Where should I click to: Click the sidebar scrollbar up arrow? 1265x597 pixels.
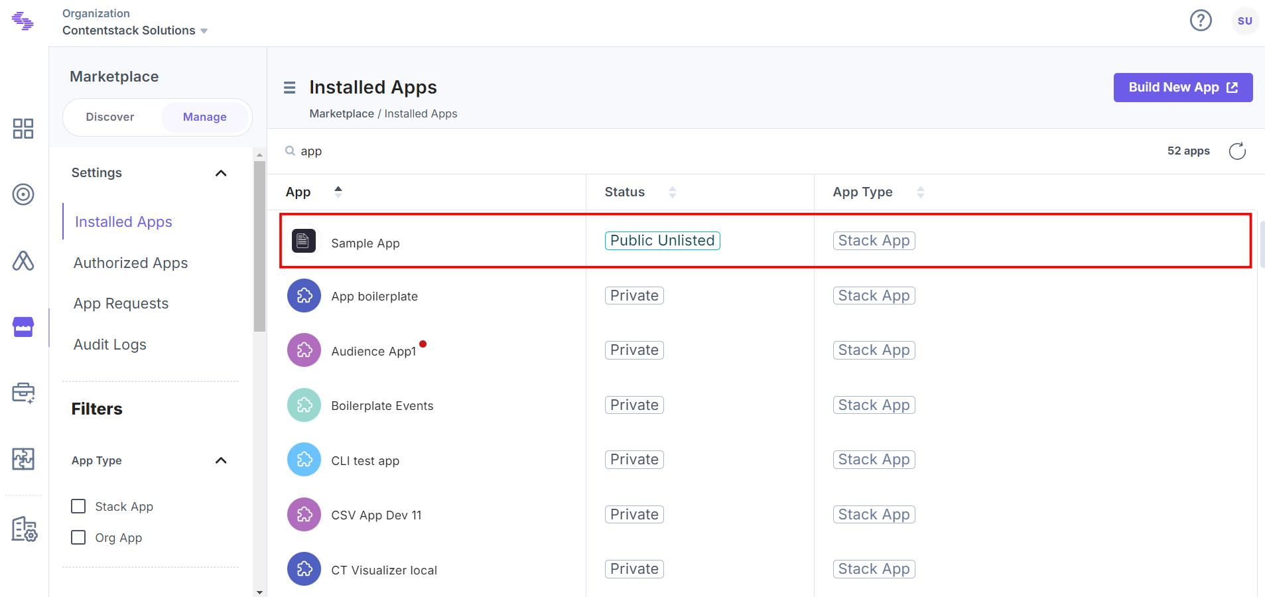[x=259, y=154]
